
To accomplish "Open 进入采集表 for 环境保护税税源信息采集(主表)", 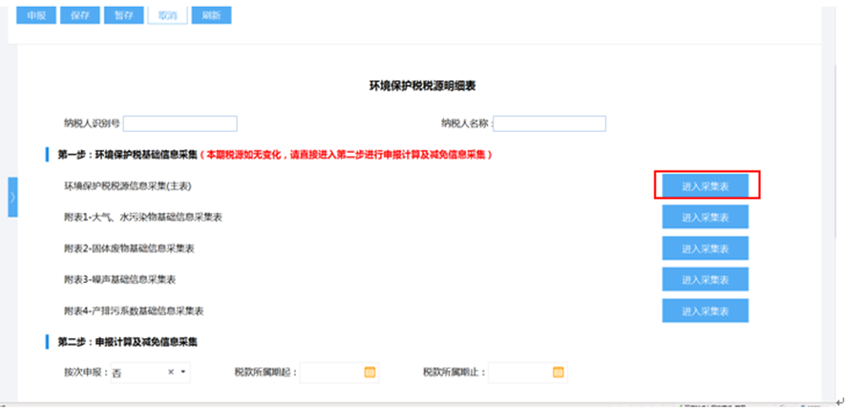I will [706, 185].
